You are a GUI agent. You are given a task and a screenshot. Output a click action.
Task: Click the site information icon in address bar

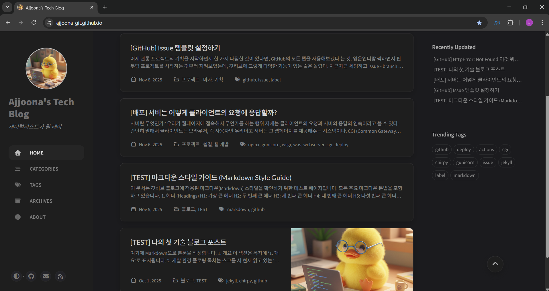click(x=49, y=23)
